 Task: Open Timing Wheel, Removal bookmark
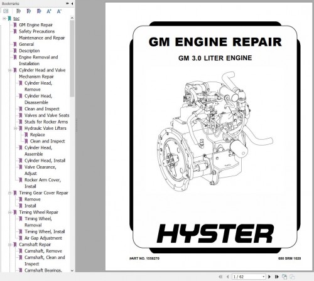(38, 222)
